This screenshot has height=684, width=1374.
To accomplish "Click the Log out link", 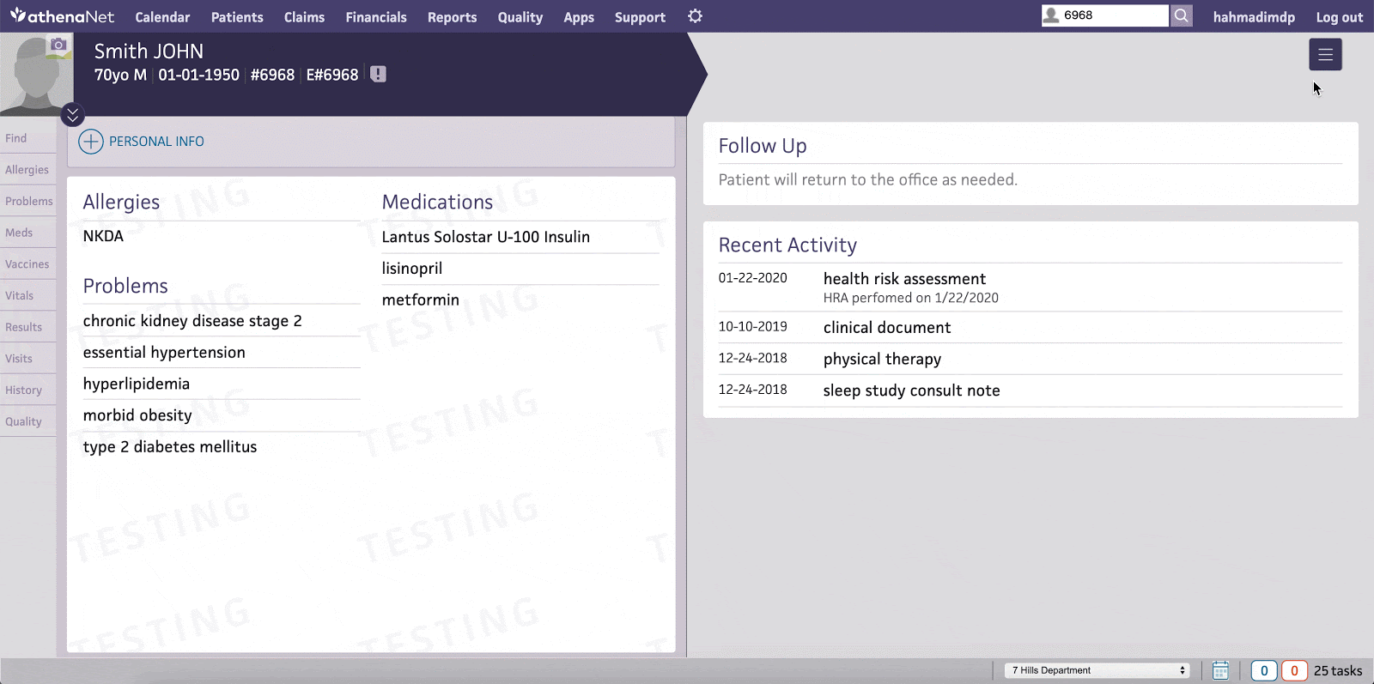I will [x=1339, y=17].
